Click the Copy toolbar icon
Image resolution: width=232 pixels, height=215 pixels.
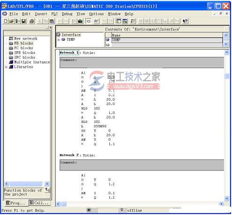pos(46,21)
